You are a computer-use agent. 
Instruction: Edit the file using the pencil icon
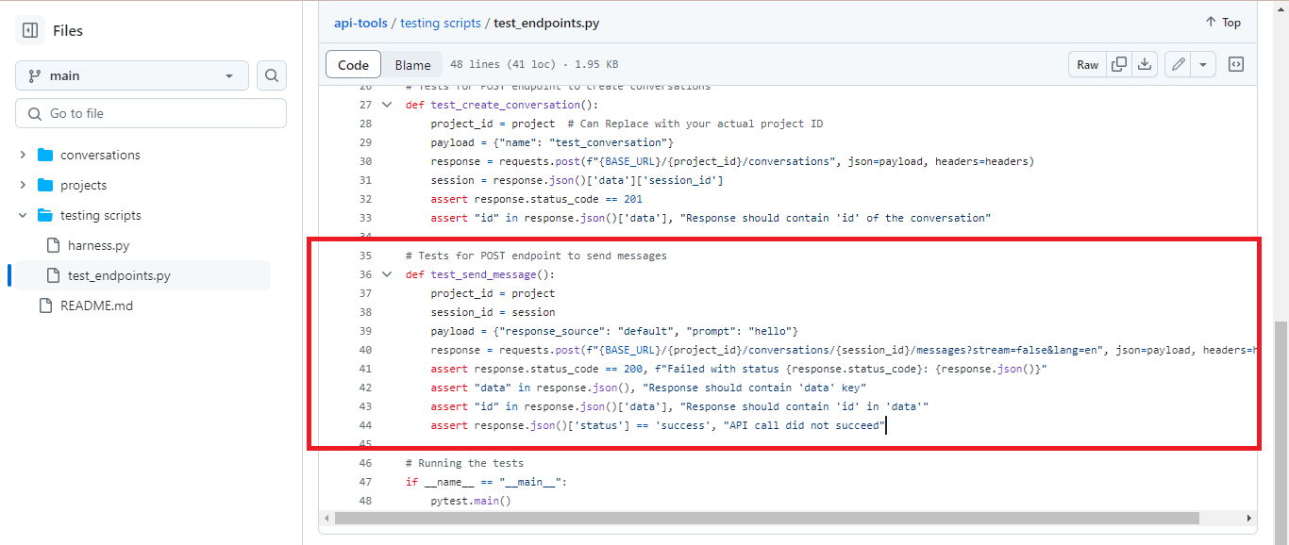[1178, 64]
